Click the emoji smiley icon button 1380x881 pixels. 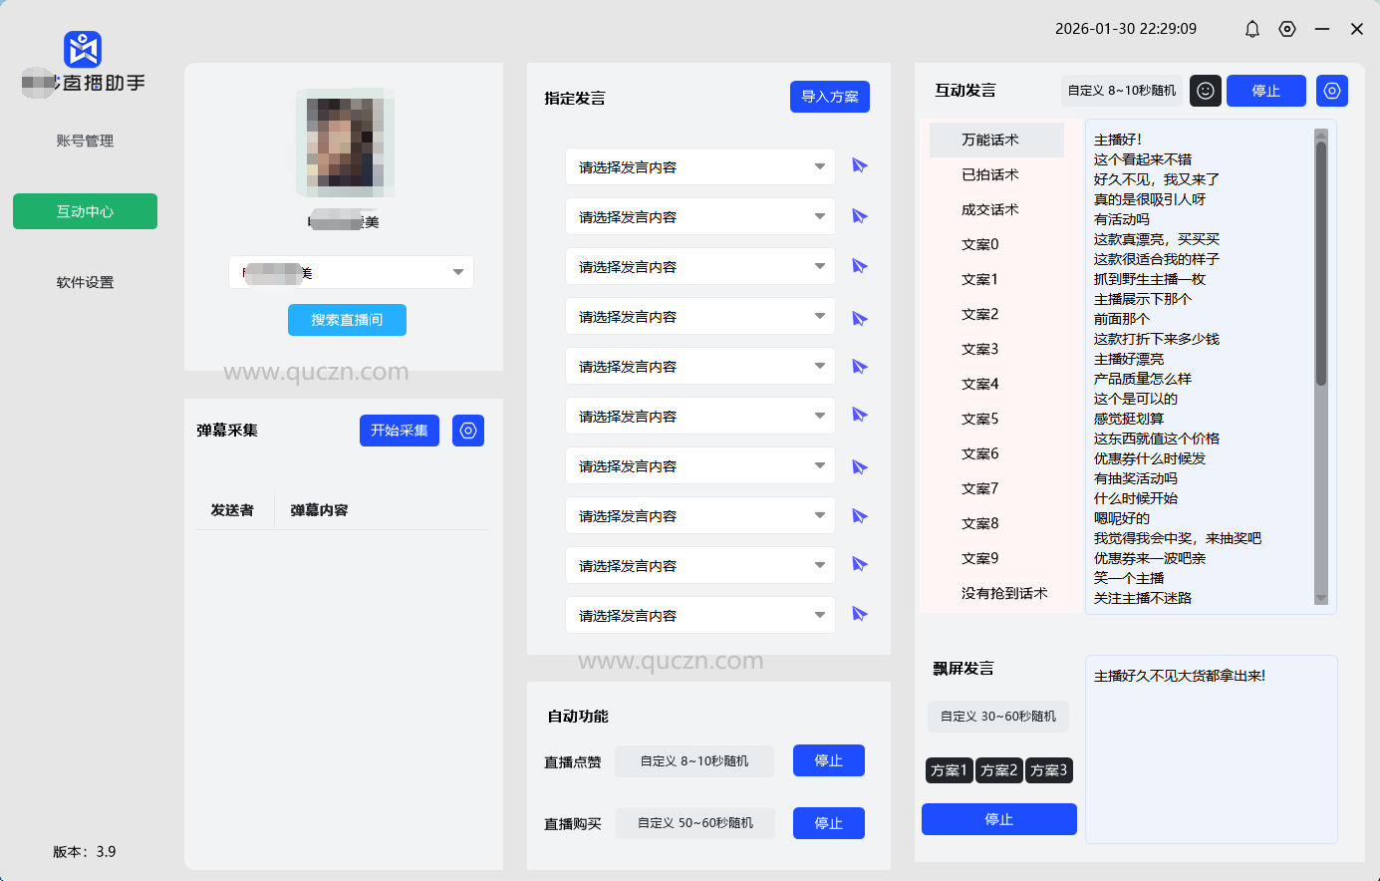[x=1206, y=91]
